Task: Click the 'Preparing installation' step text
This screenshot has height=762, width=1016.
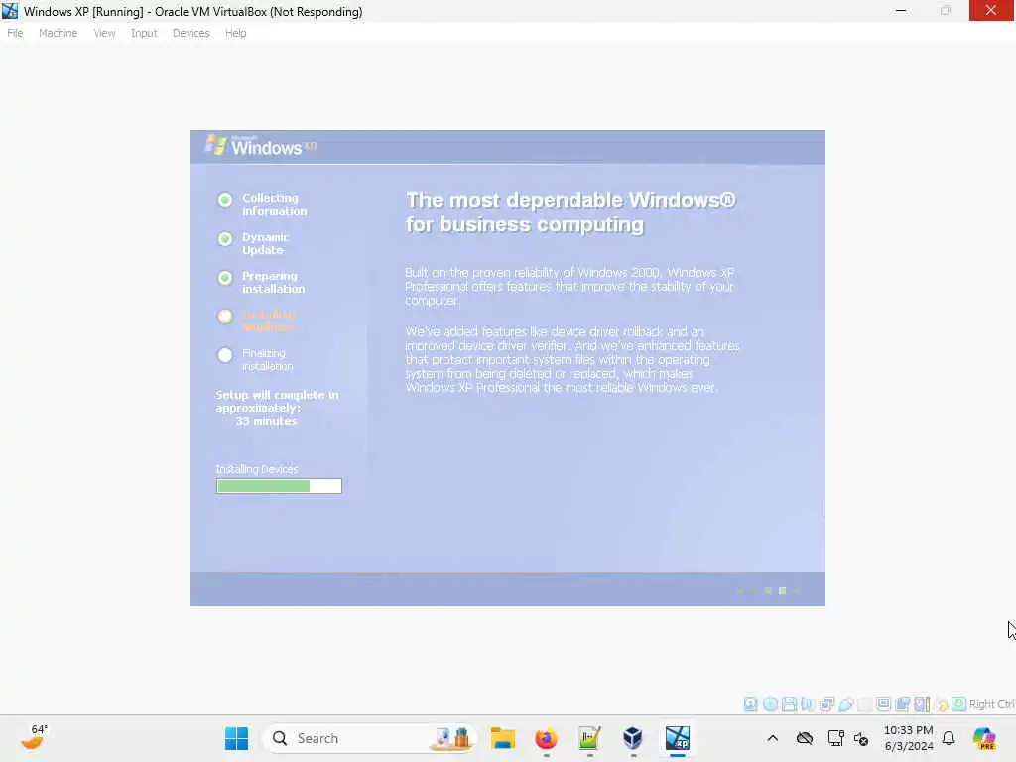Action: tap(274, 283)
